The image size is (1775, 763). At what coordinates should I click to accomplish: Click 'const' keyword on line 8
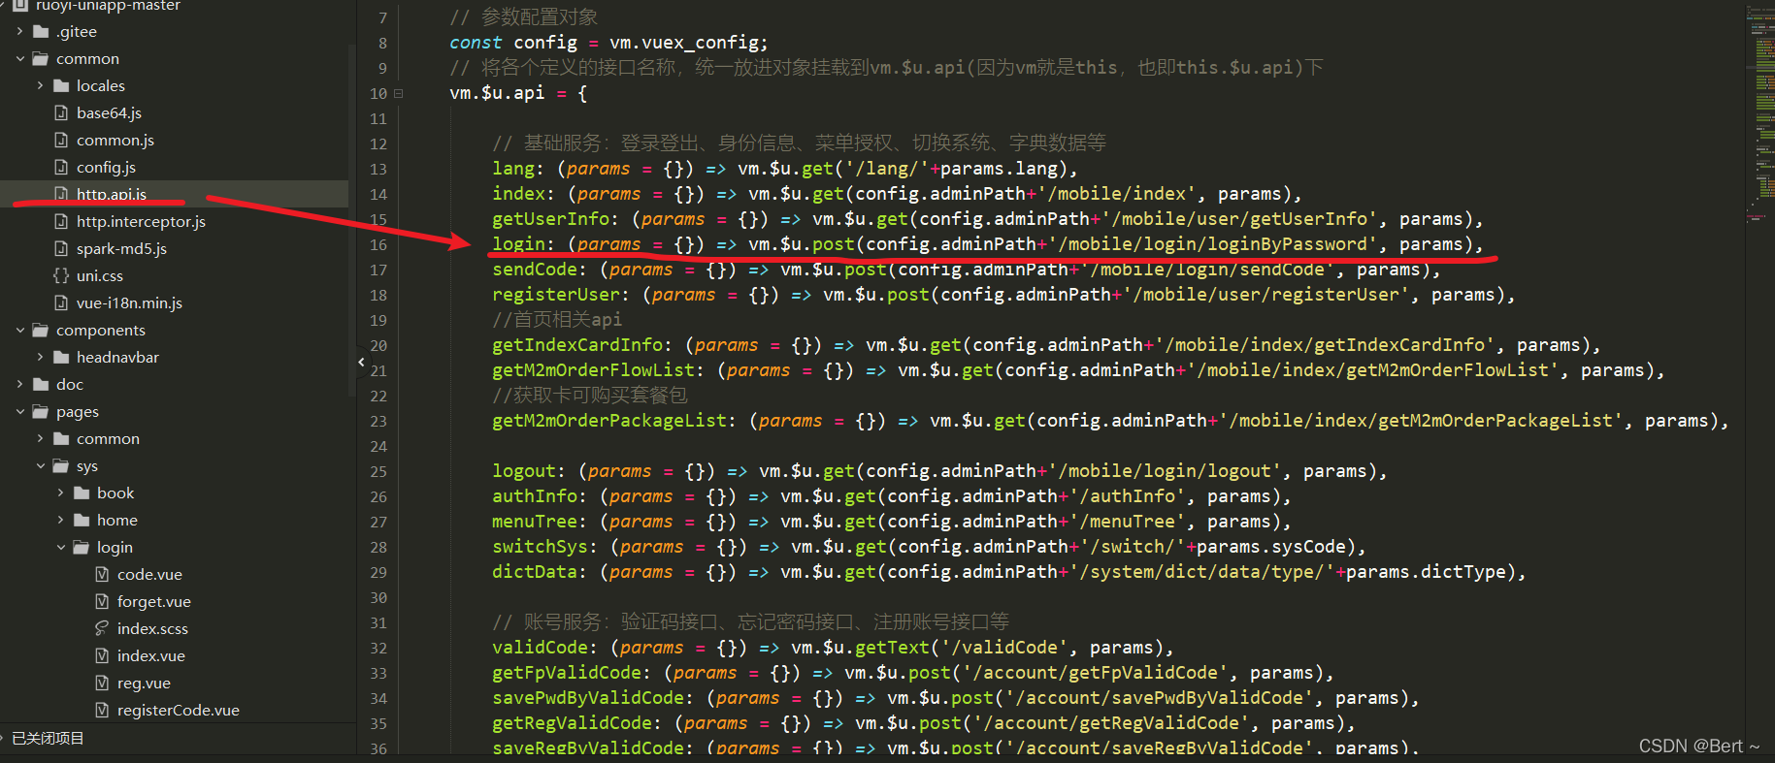point(476,43)
